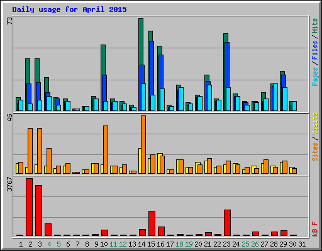Select day label "21" on the x-axis
The image size is (322, 251).
(208, 244)
